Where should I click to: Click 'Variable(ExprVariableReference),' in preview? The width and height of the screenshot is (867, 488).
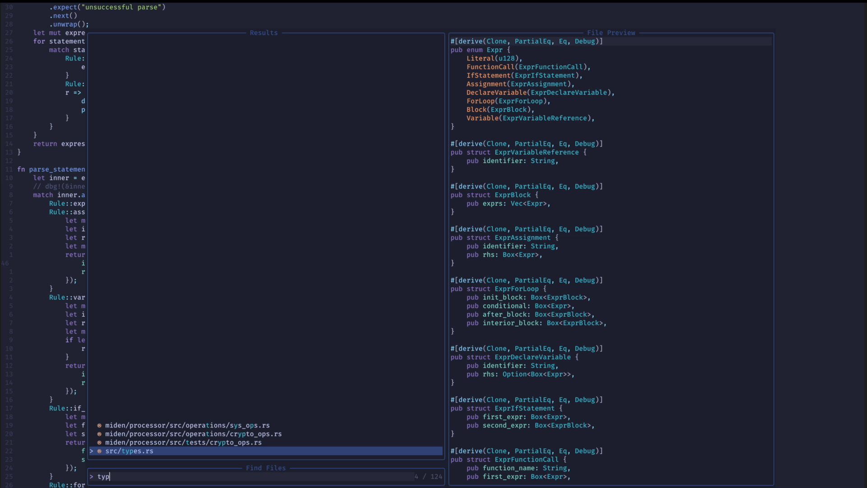click(x=531, y=118)
